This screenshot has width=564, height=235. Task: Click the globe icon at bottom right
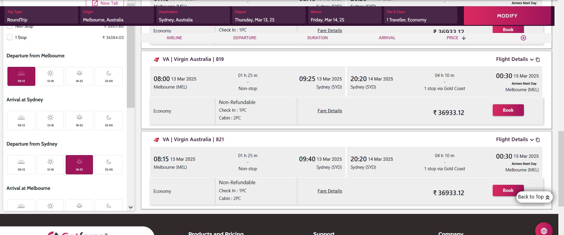544,231
